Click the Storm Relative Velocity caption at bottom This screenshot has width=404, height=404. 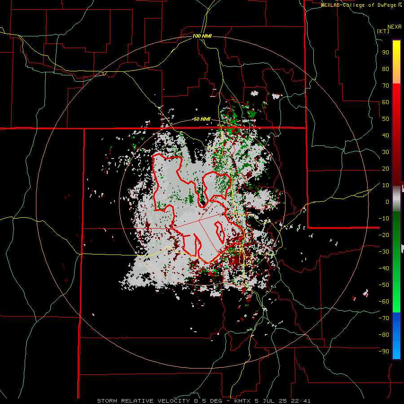[203, 401]
